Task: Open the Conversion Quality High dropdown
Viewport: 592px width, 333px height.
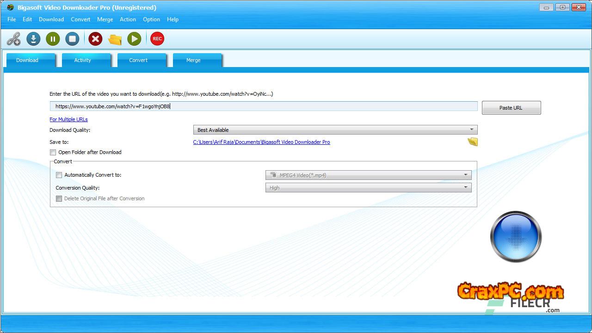Action: pyautogui.click(x=369, y=188)
